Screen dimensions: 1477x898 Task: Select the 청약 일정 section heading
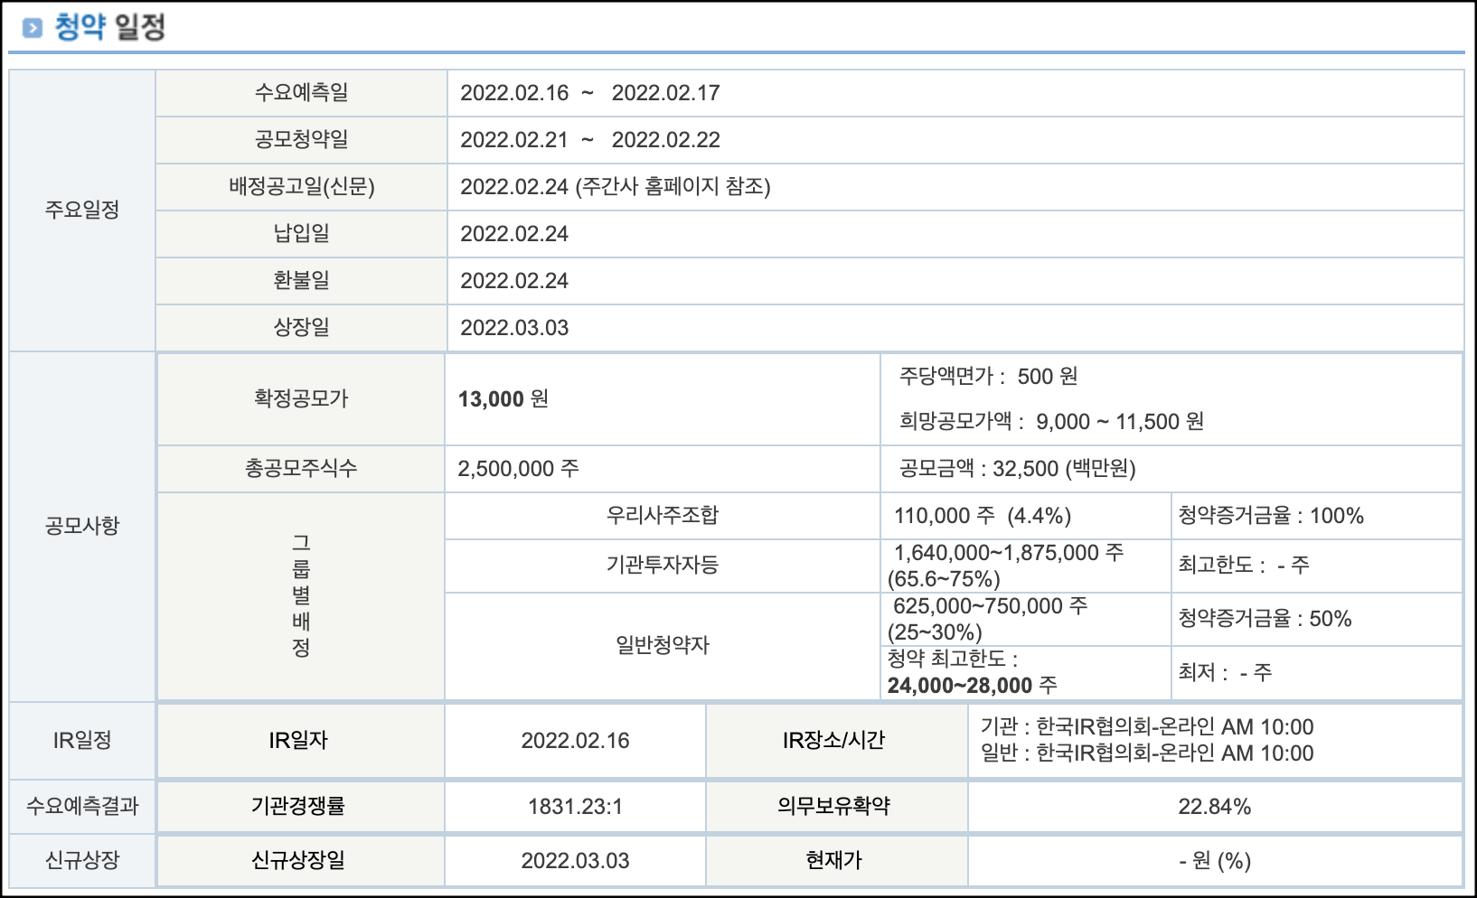pos(109,26)
